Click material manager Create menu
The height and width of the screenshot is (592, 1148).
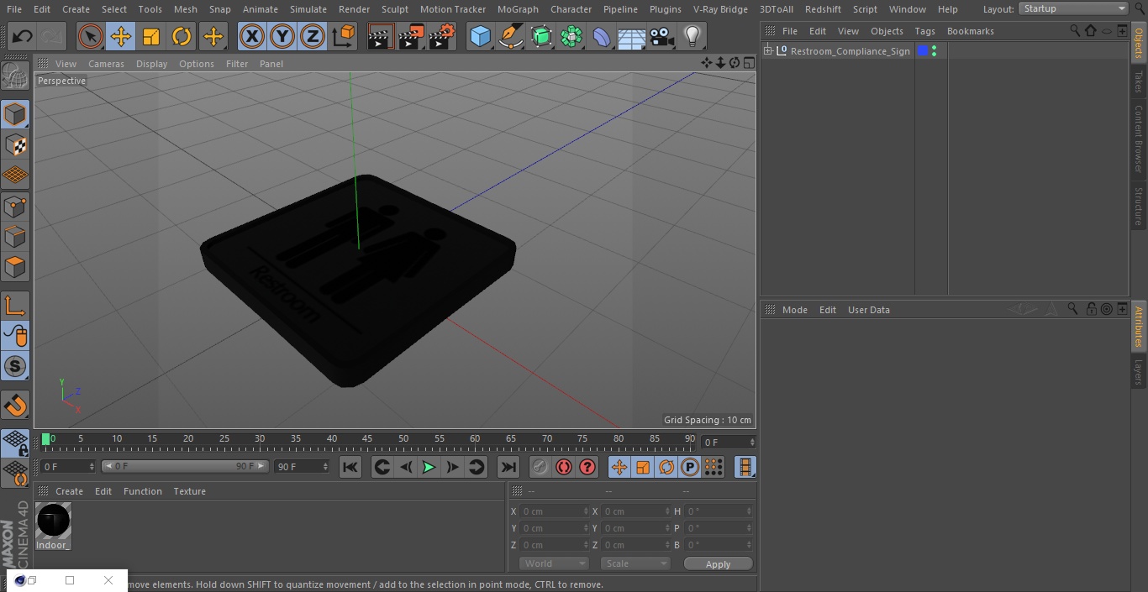coord(69,491)
